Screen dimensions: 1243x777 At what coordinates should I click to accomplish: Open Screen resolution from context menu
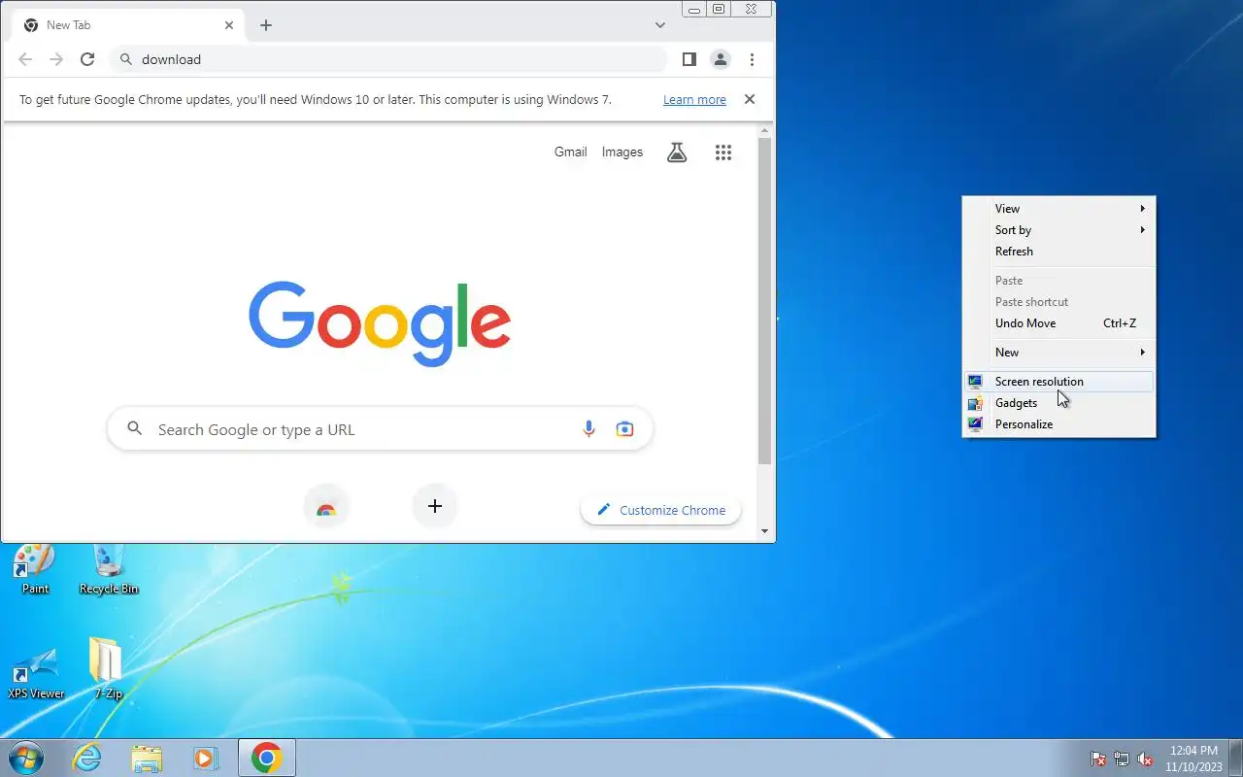[1058, 382]
